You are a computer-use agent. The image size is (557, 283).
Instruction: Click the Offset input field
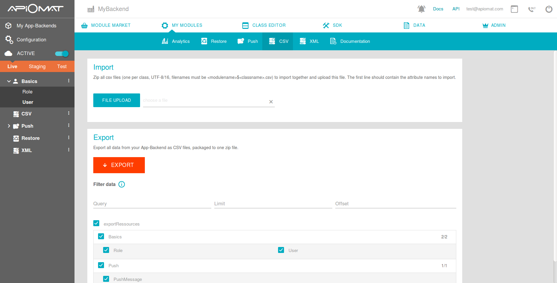[396, 204]
